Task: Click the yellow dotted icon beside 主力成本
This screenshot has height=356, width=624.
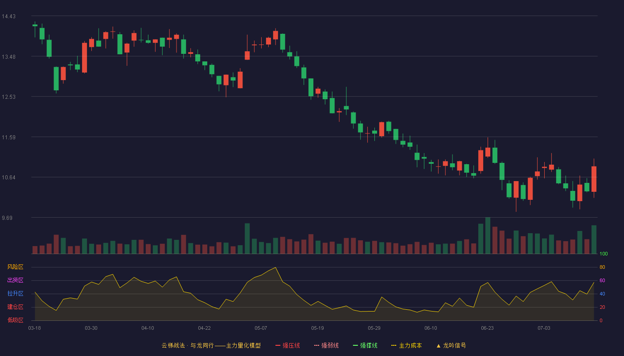Action: 394,345
